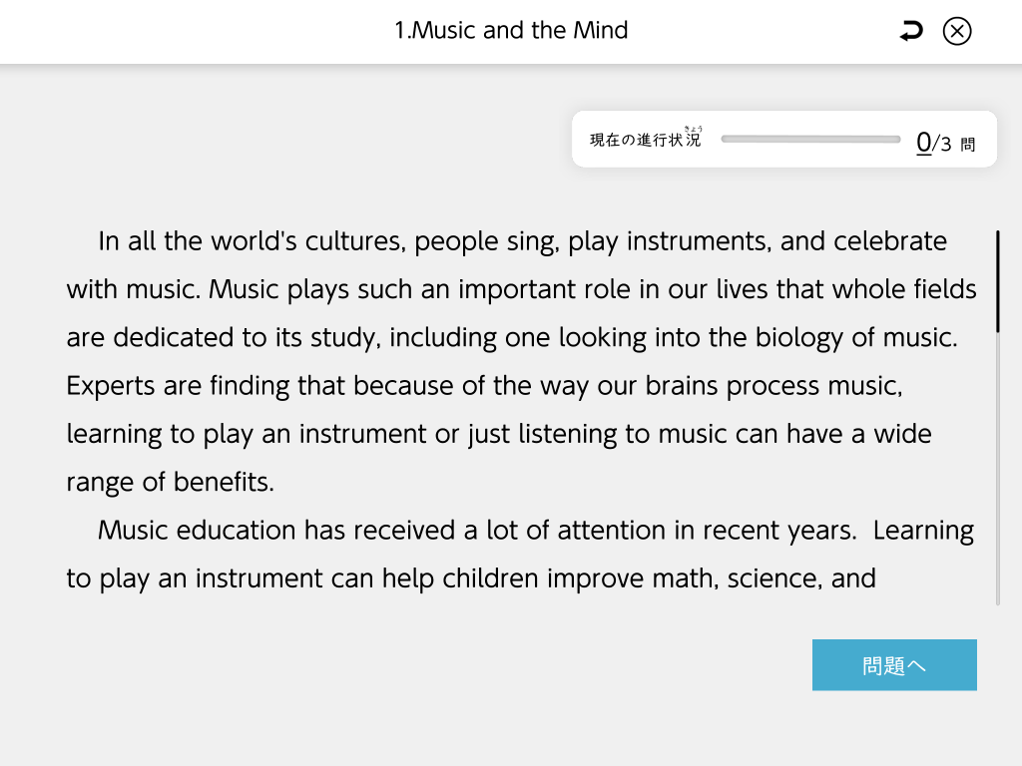Viewport: 1022px width, 766px height.
Task: Click the word "biology" in the passage
Action: click(793, 337)
